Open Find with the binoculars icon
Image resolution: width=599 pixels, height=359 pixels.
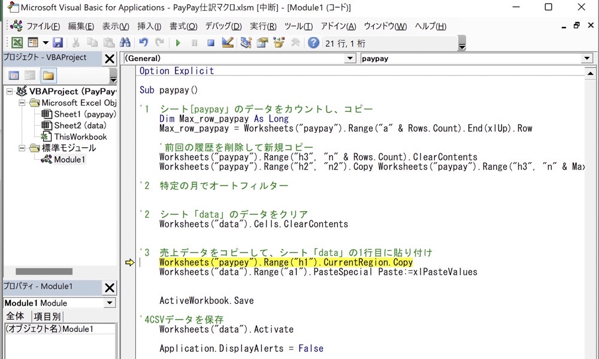point(125,42)
